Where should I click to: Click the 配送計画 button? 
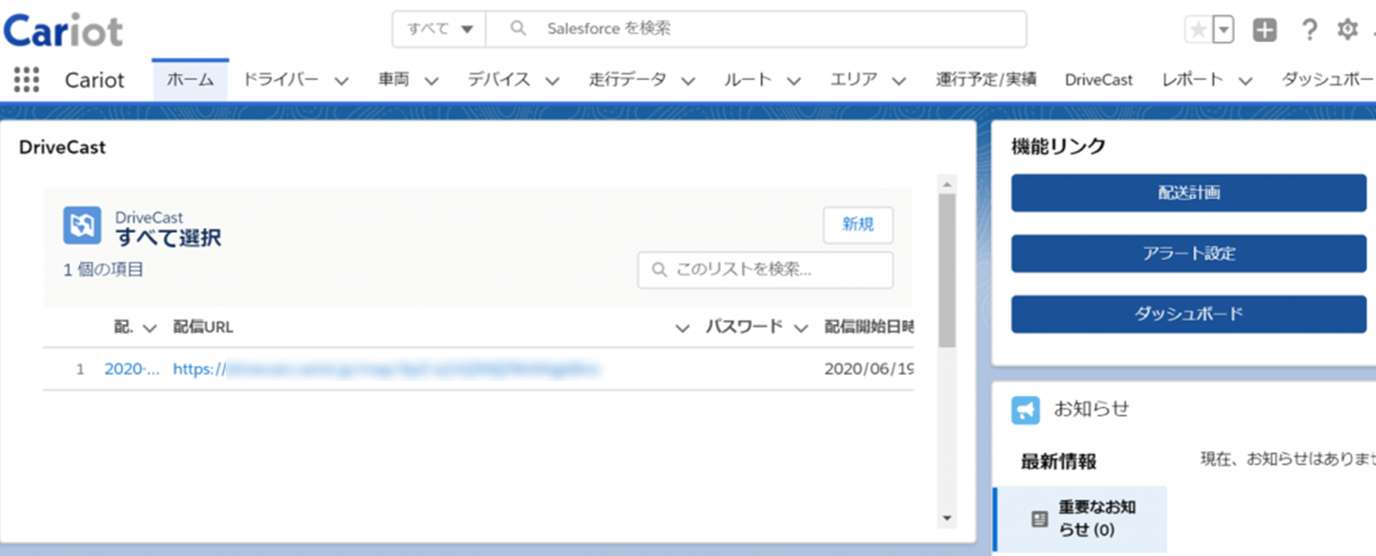(1189, 193)
